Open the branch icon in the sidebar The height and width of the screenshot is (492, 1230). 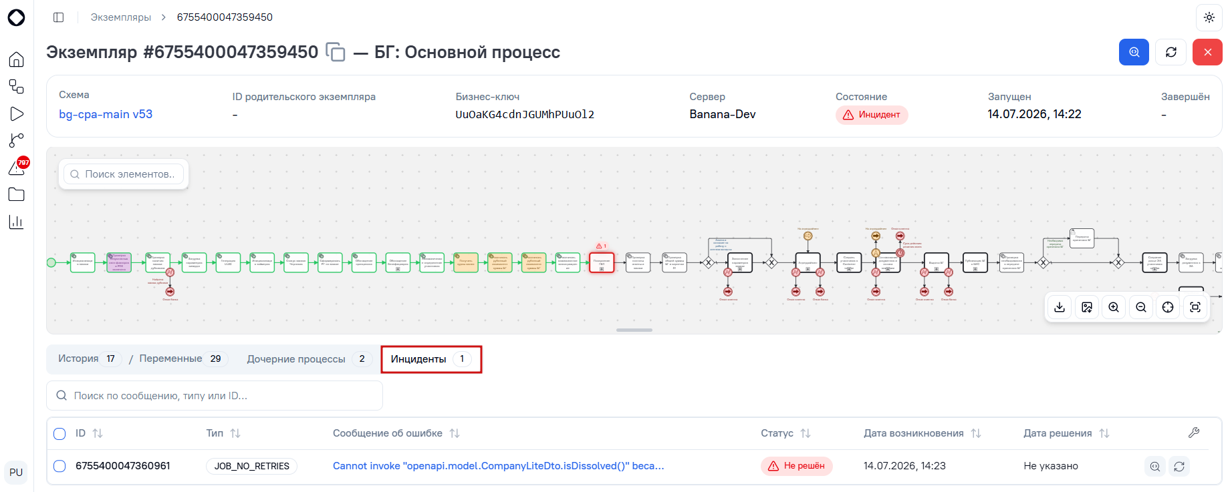pyautogui.click(x=17, y=141)
